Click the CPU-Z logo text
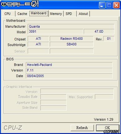 (x=13, y=128)
